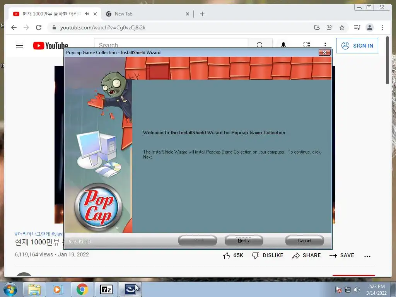Click the '6,119,164 views' text
The width and height of the screenshot is (396, 297).
click(34, 254)
